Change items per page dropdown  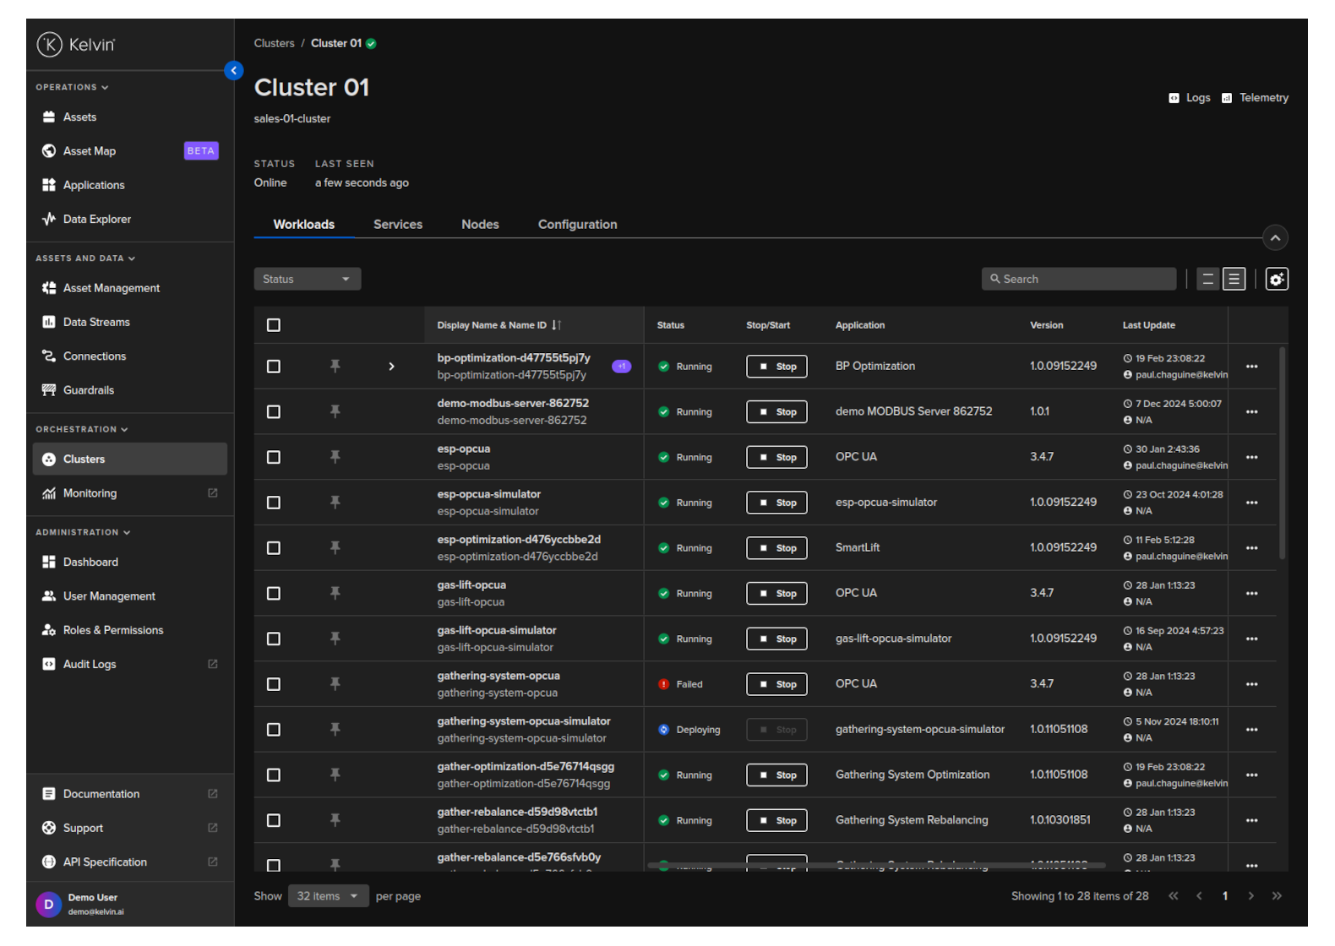(x=327, y=896)
